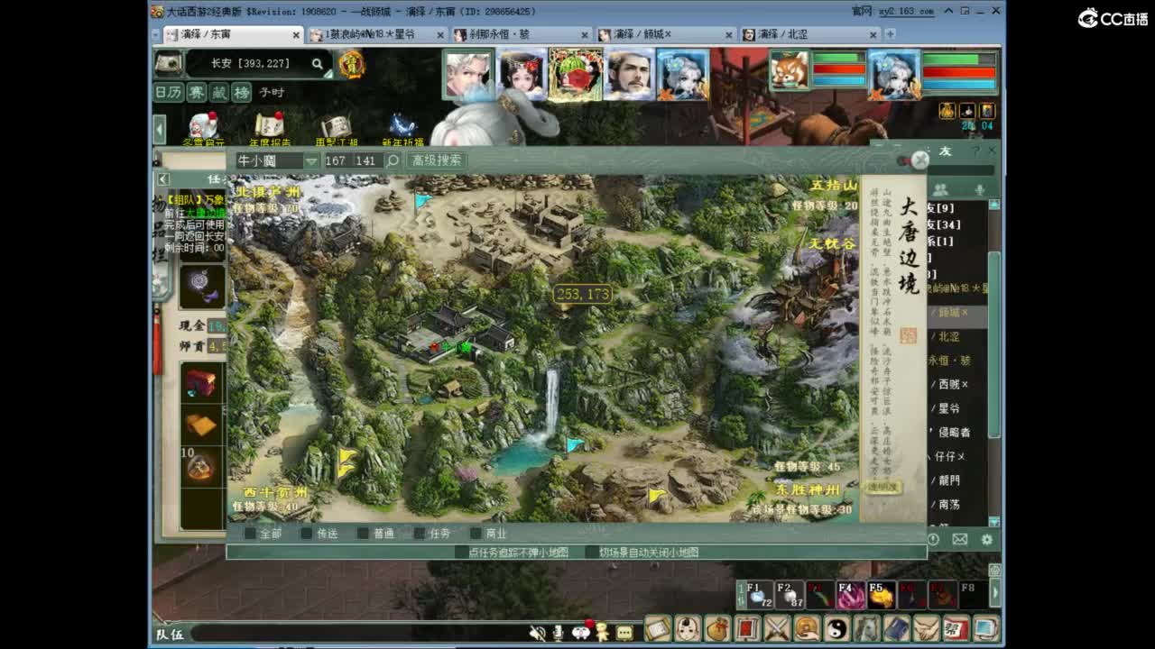
Task: Open the 年度报告 event icon
Action: pyautogui.click(x=271, y=129)
